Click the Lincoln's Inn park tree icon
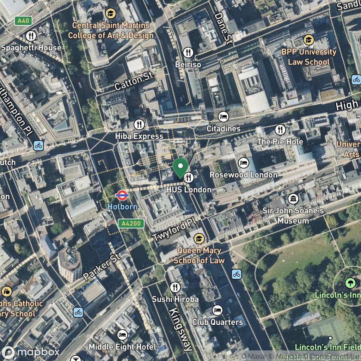The image size is (361, 361). 350,283
